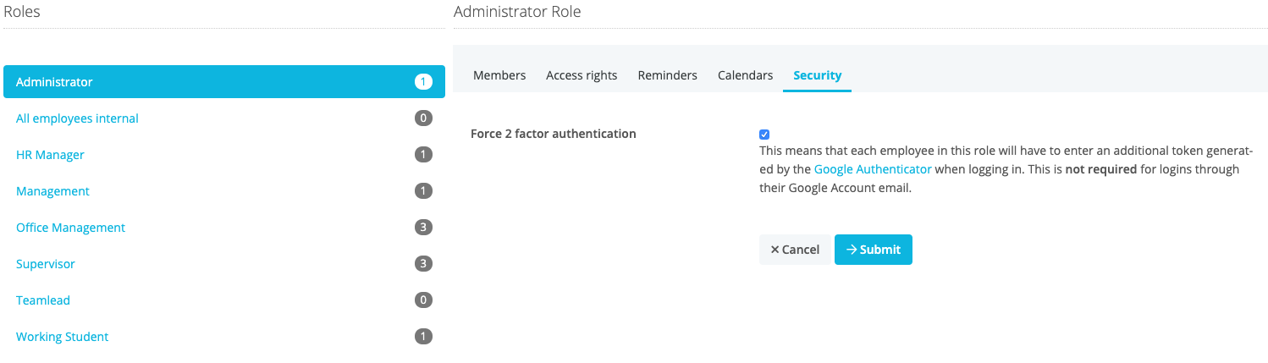Go to the Calendars tab
1268x363 pixels.
click(x=745, y=75)
